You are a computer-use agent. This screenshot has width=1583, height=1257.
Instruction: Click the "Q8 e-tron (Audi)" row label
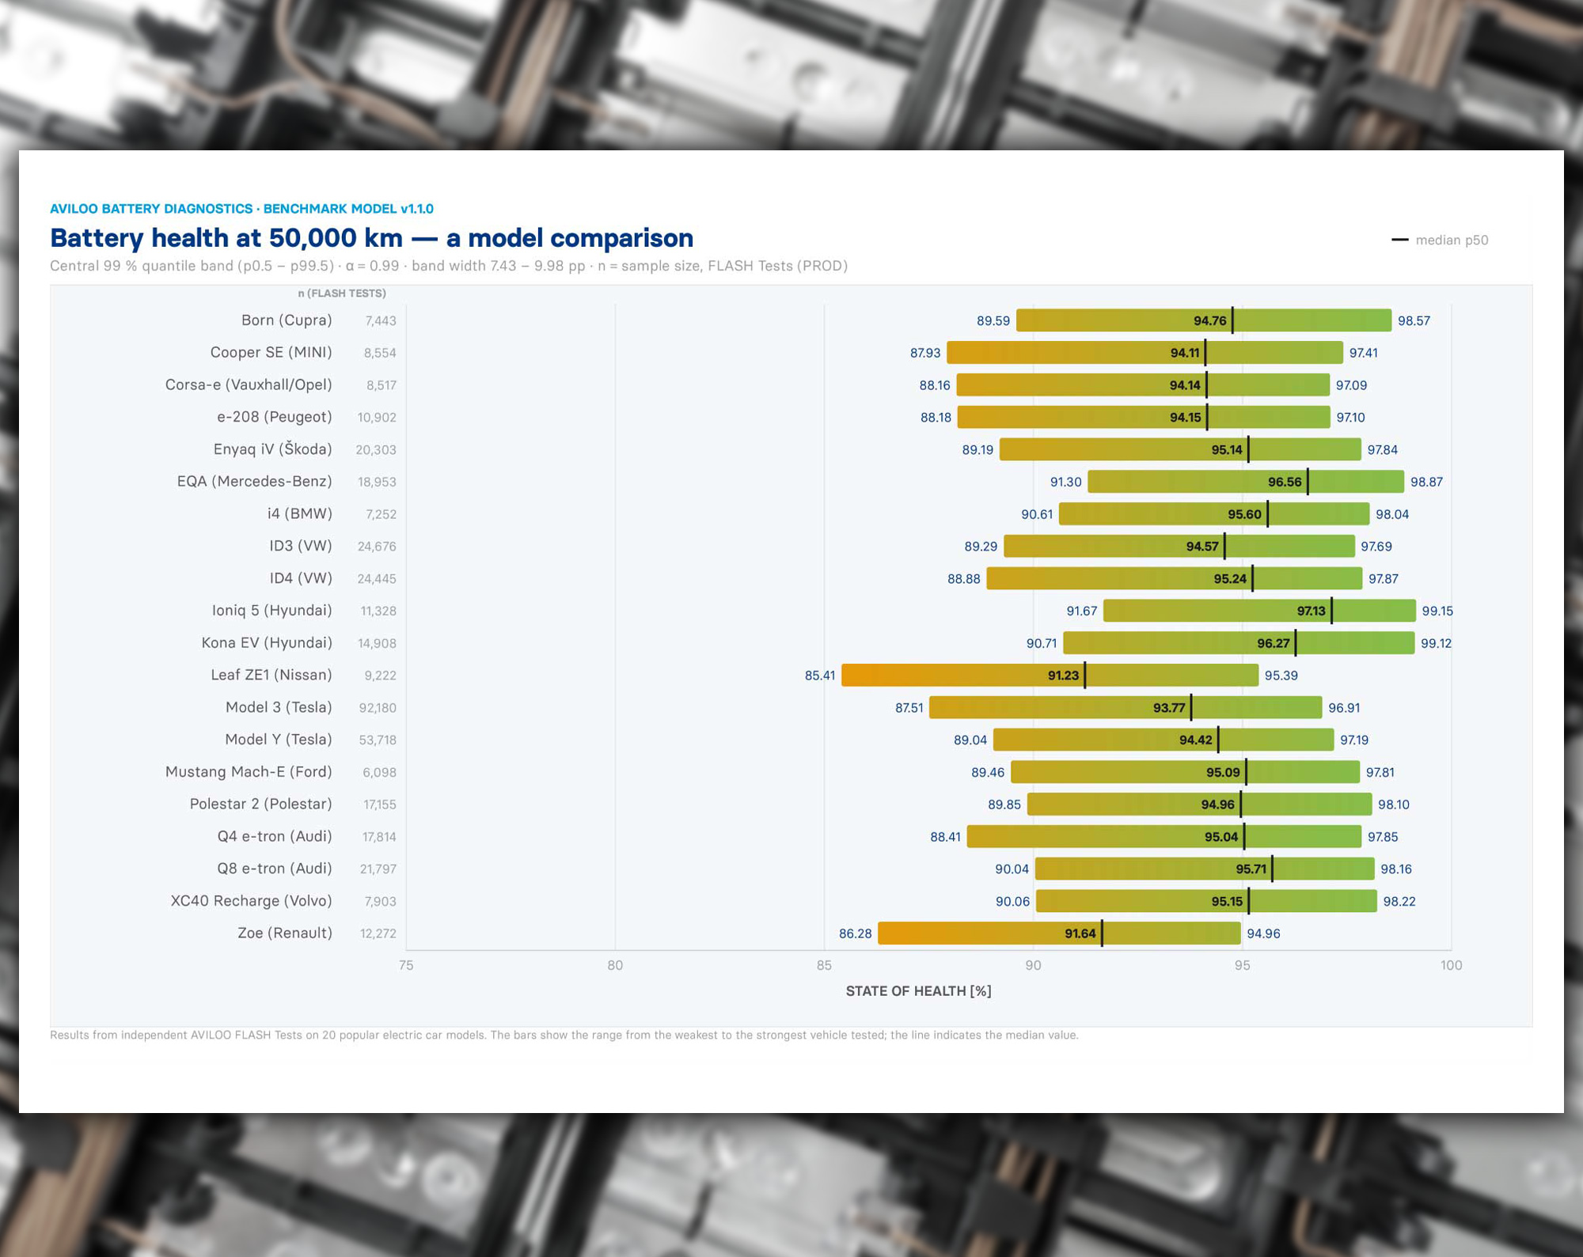pos(275,869)
